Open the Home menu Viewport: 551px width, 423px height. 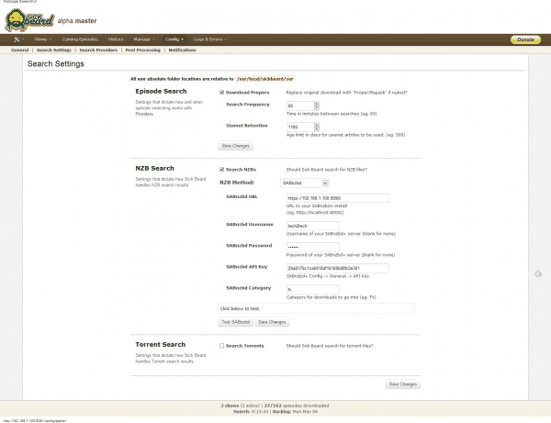pos(43,39)
